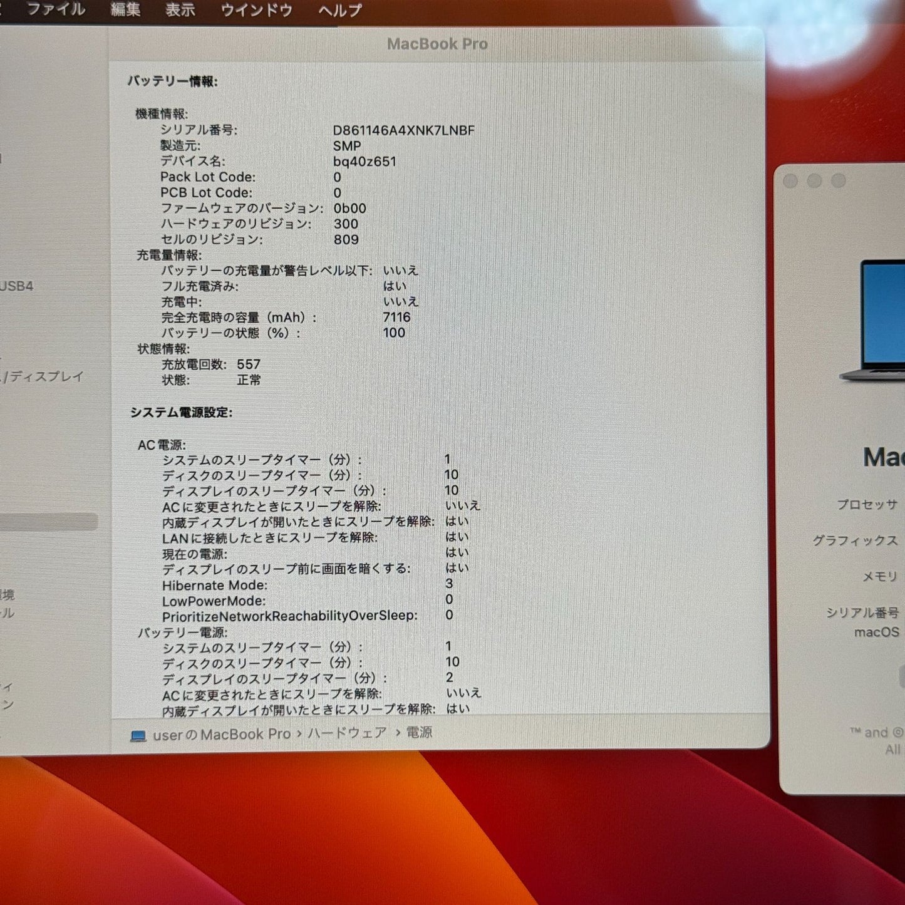Click the 充電量情報 section label

coord(169,255)
